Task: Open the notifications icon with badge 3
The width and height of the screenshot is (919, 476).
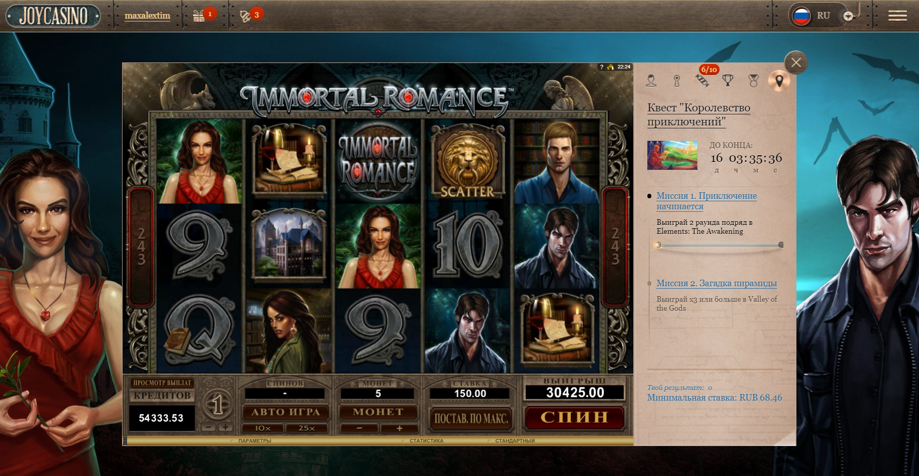Action: [x=245, y=16]
